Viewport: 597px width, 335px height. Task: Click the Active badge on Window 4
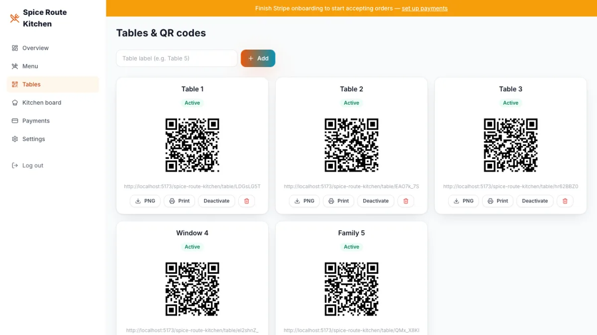[193, 247]
